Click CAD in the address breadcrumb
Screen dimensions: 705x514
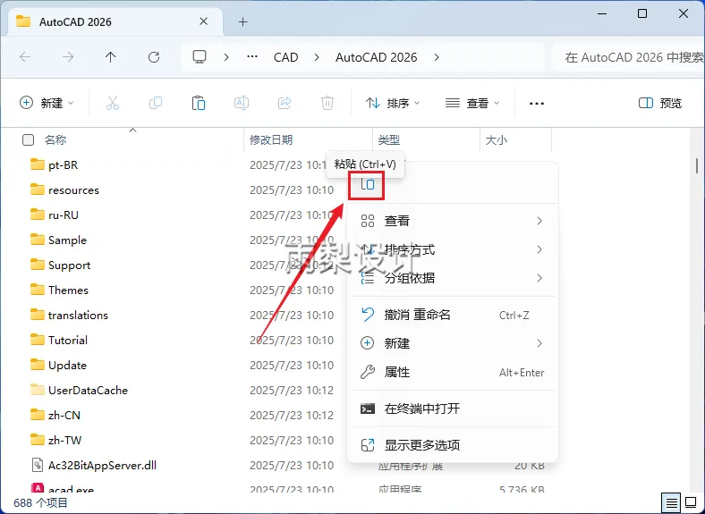286,57
